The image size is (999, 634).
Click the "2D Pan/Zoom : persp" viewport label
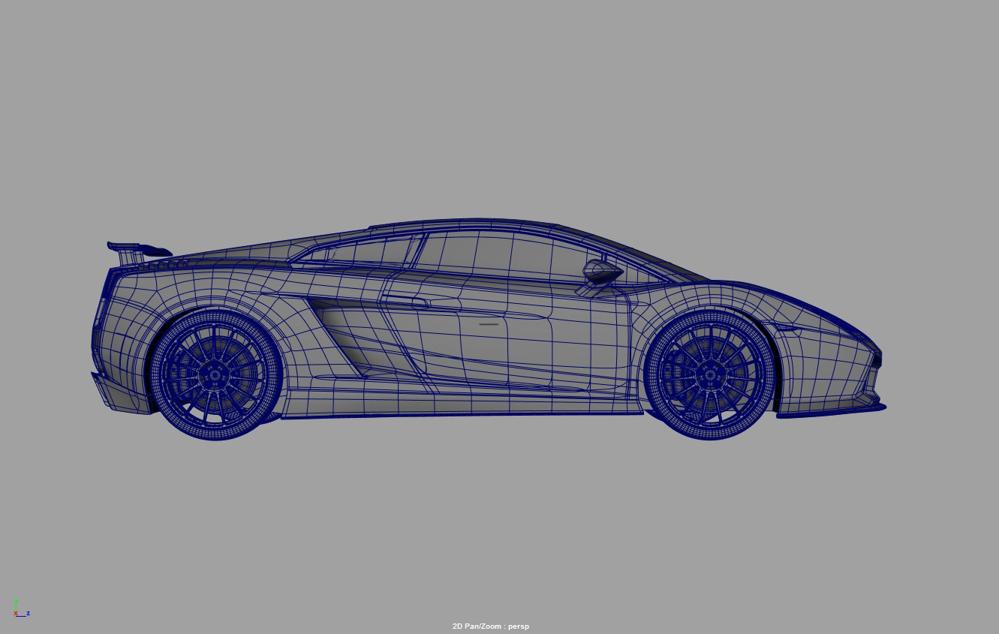(x=490, y=626)
